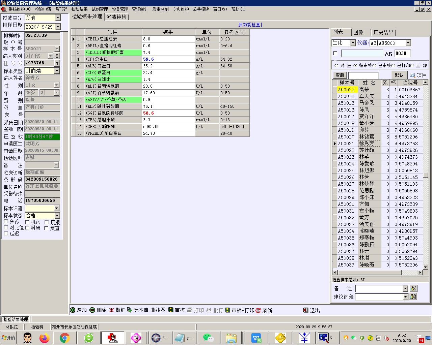Open the 仪器 A5|AU5800 dropdown
The height and width of the screenshot is (345, 432).
point(408,43)
